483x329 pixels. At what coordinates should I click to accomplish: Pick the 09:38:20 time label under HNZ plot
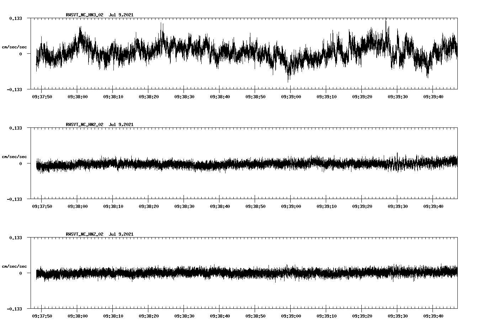click(x=149, y=316)
